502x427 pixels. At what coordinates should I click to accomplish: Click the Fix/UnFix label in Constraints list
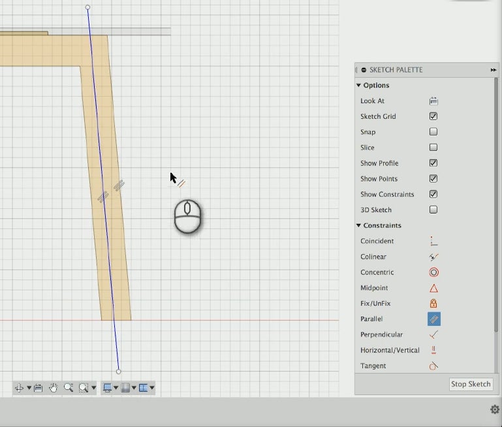375,304
